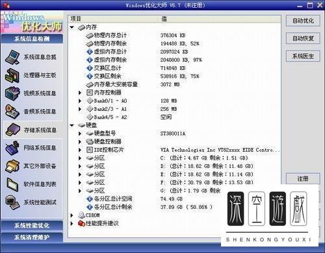Click info icon beside 交换区总计

click(x=90, y=68)
